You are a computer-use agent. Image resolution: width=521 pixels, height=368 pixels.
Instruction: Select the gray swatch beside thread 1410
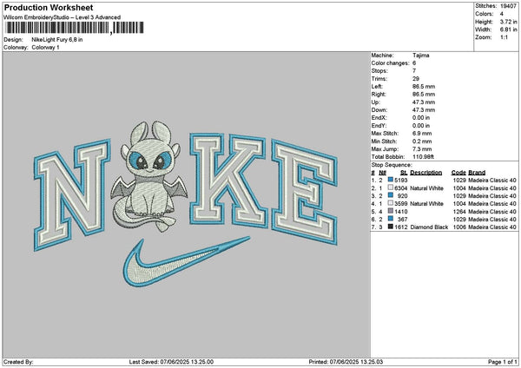(x=391, y=211)
